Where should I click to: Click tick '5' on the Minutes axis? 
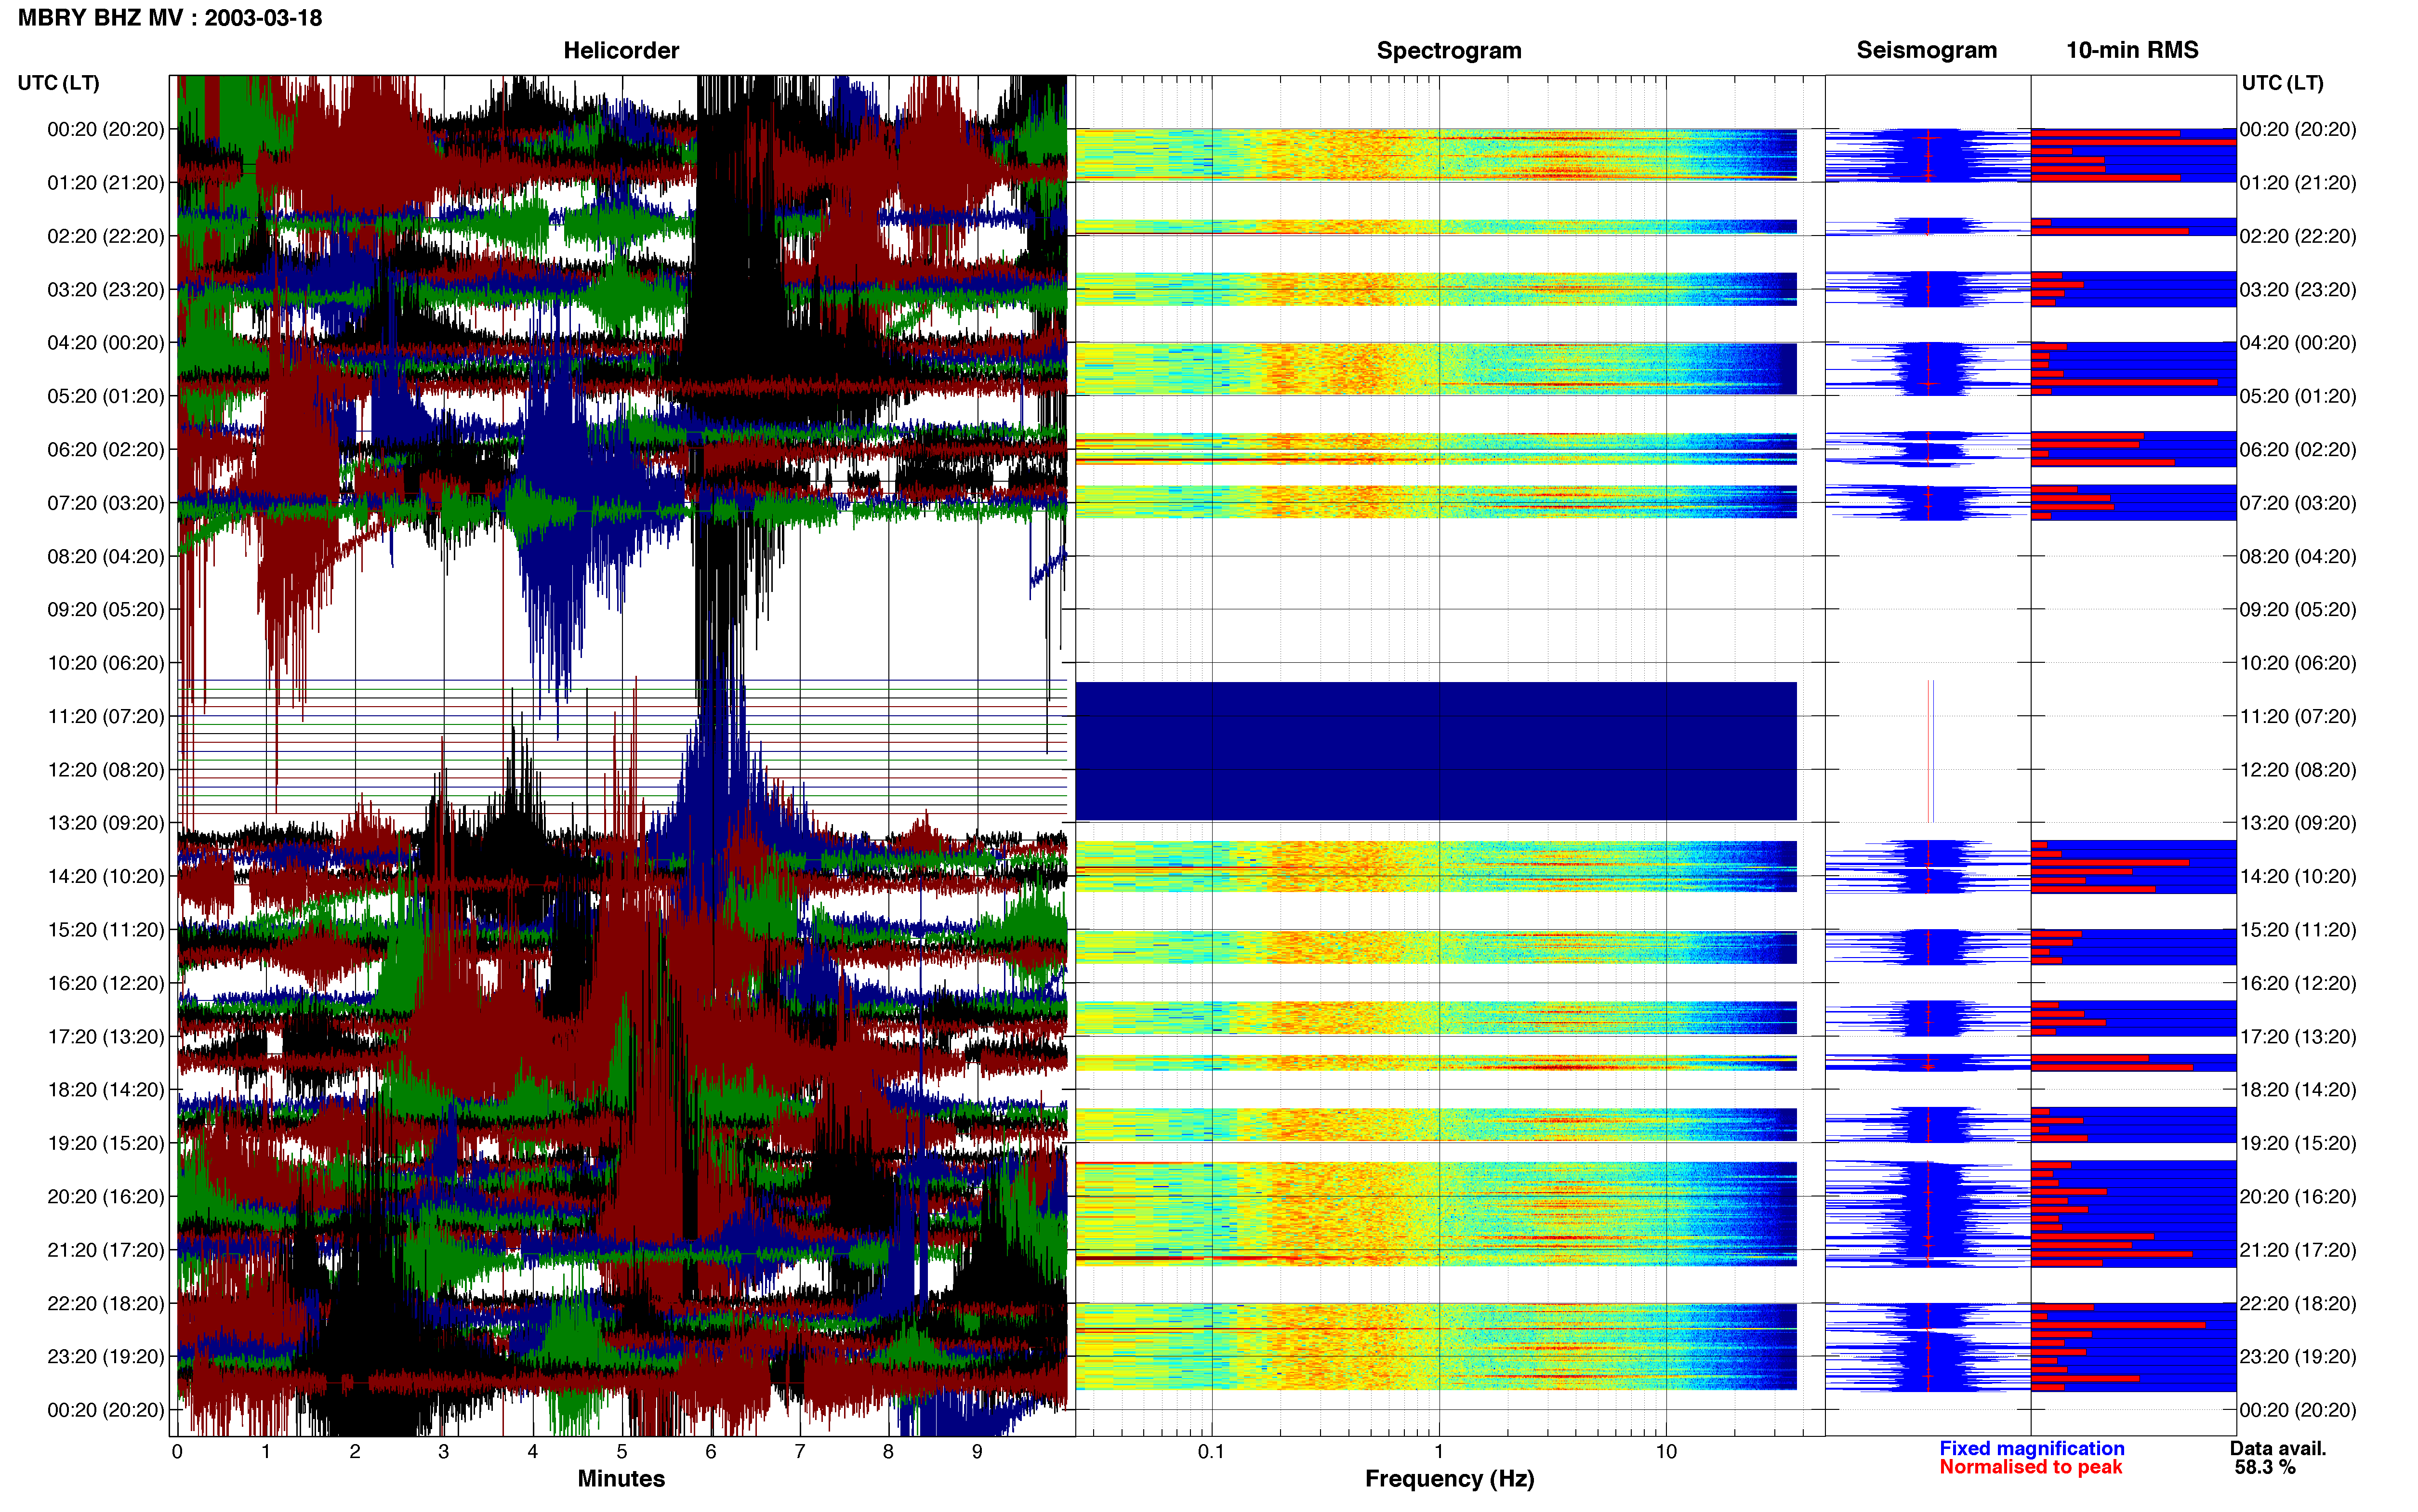(622, 1452)
